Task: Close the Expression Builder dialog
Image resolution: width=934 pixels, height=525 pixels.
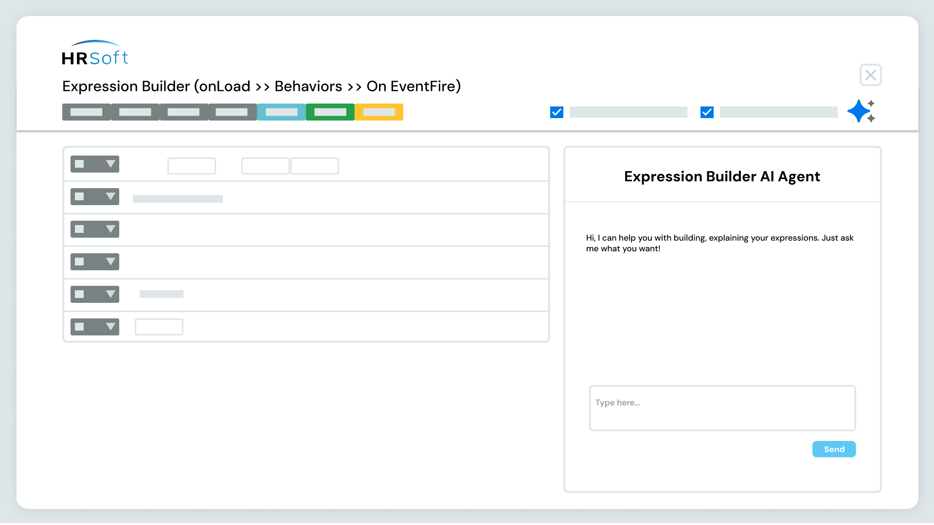Action: [870, 75]
